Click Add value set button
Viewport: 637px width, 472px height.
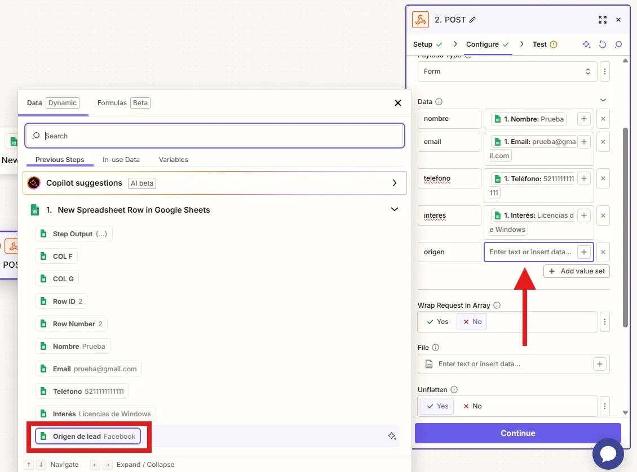pyautogui.click(x=576, y=271)
